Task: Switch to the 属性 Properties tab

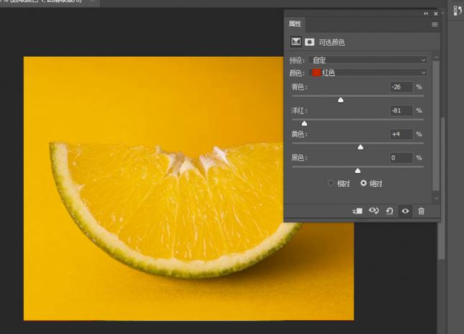Action: point(296,24)
